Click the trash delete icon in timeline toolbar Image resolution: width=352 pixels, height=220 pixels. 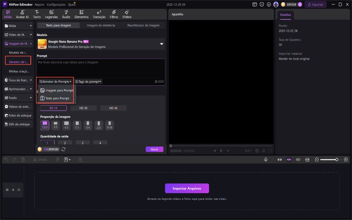click(x=23, y=160)
